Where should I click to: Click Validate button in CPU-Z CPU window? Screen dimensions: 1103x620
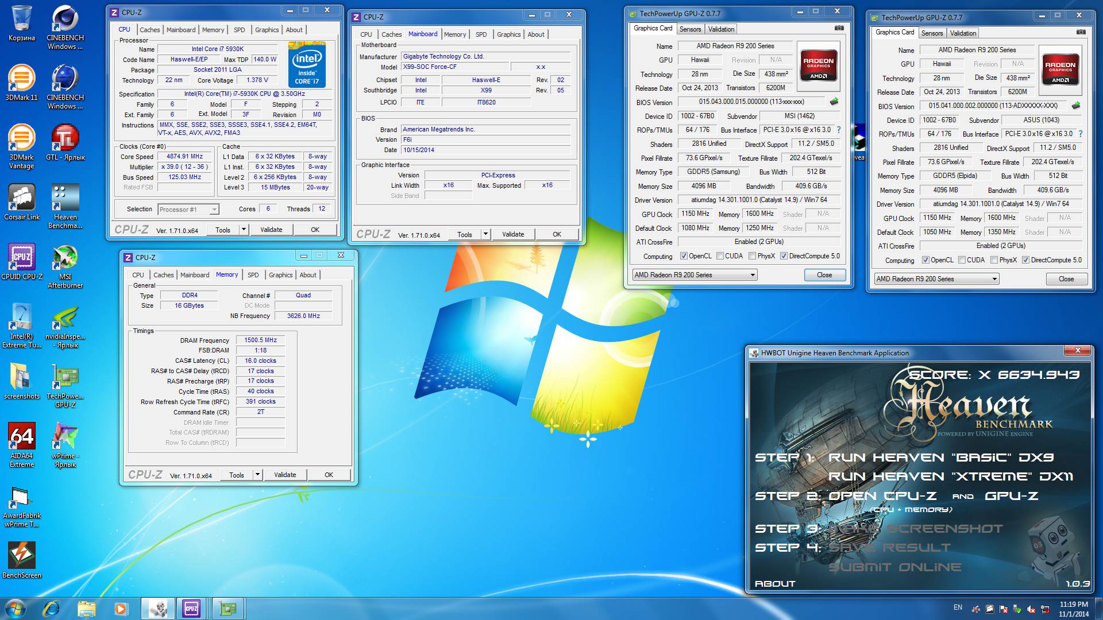pyautogui.click(x=271, y=230)
